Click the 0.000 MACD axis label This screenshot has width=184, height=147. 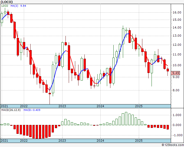pos(178,125)
